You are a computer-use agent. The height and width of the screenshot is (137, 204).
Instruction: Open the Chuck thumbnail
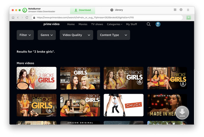click(124, 105)
